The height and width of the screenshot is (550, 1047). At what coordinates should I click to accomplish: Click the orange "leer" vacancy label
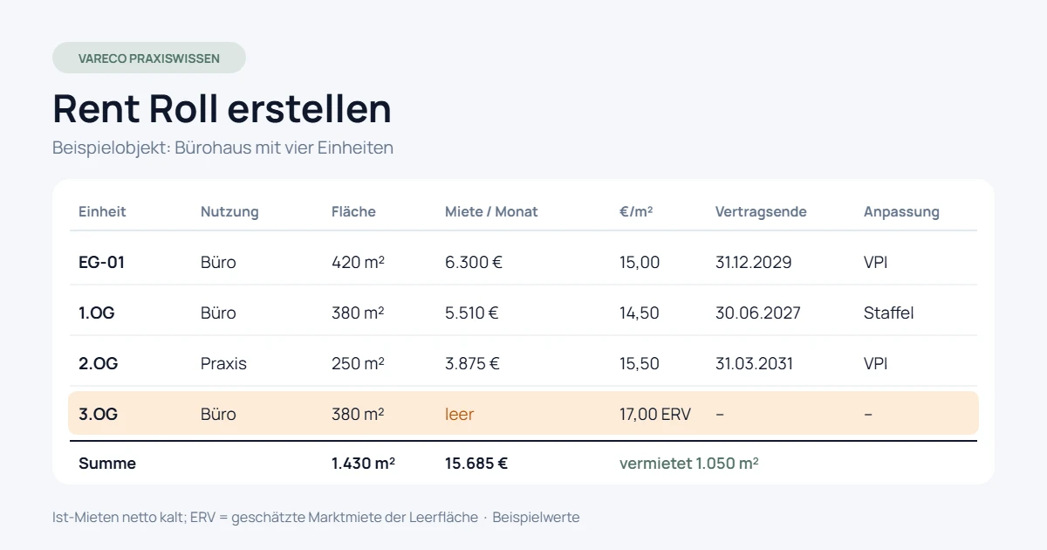460,414
